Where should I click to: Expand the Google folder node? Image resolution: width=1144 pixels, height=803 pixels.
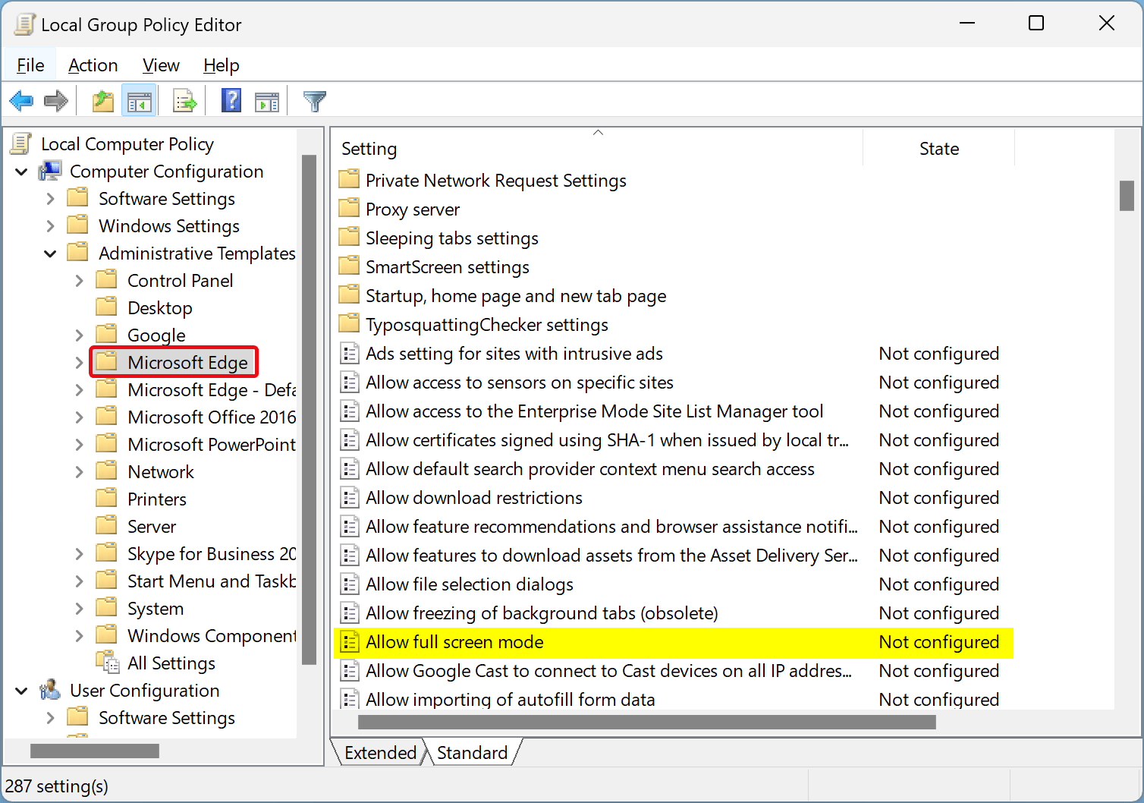(79, 335)
